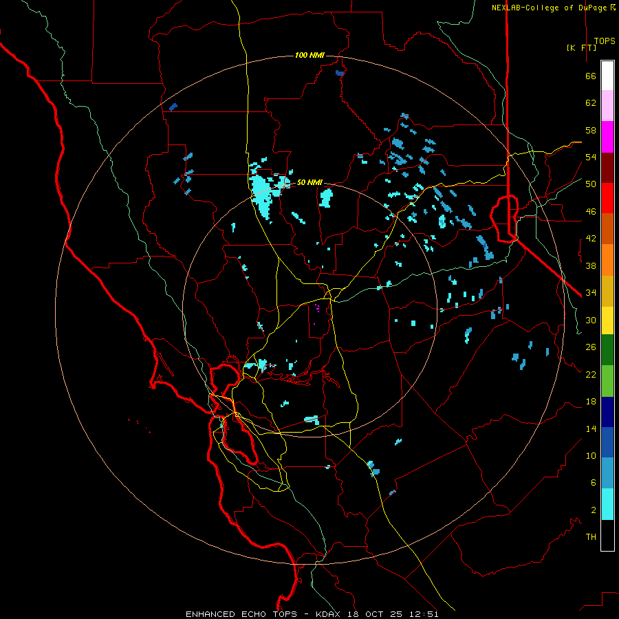This screenshot has width=619, height=619.
Task: Select the 34 legend value
Action: pos(591,293)
